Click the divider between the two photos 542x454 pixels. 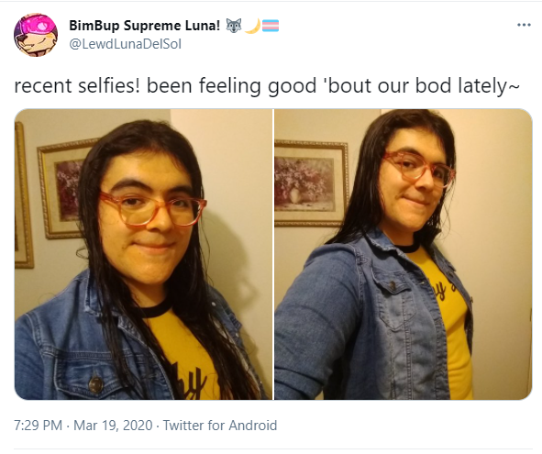click(273, 254)
